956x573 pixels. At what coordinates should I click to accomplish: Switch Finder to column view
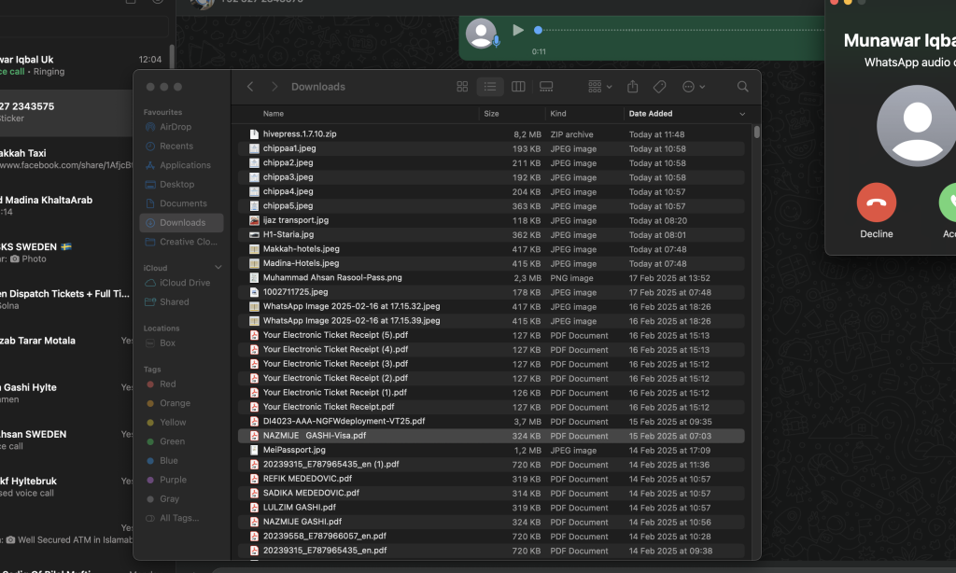pyautogui.click(x=518, y=87)
